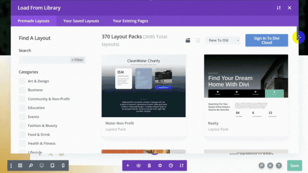Open the Water Non Profit layout thumbnail
308x173 pixels.
tap(143, 86)
